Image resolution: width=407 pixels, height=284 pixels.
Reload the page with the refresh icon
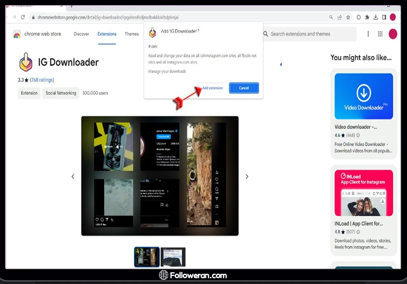click(x=23, y=17)
